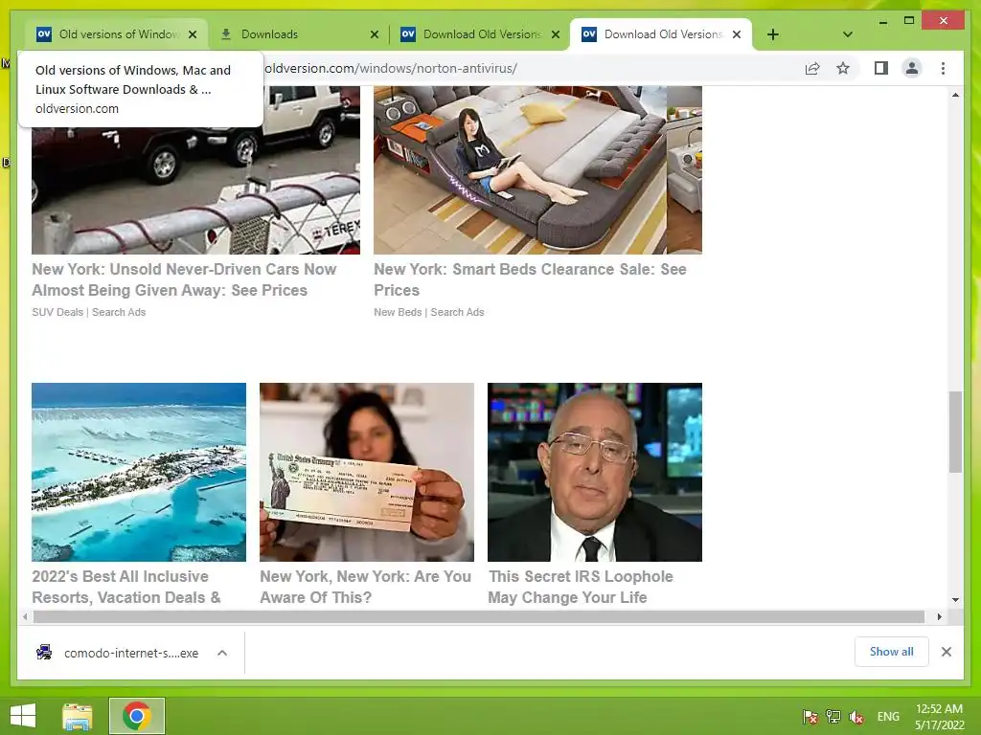Bookmark this page with the star icon
The image size is (981, 735).
click(x=843, y=68)
